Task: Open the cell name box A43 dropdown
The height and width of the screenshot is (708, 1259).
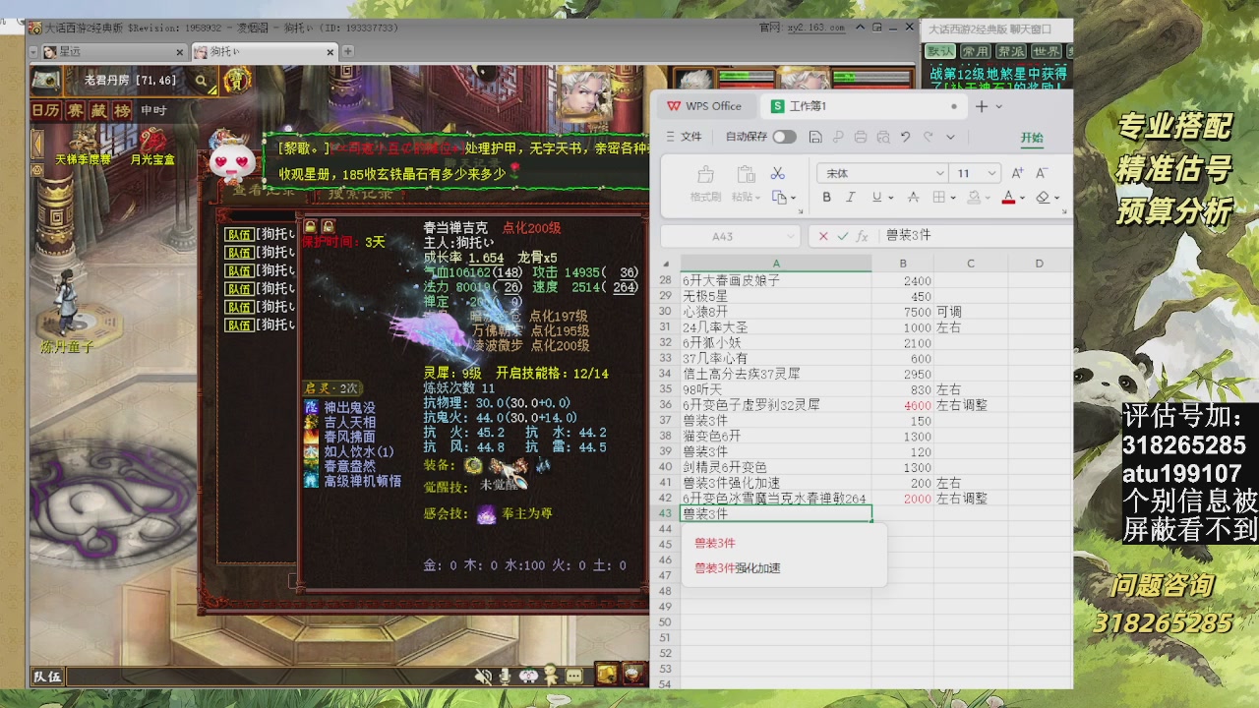Action: click(x=791, y=236)
